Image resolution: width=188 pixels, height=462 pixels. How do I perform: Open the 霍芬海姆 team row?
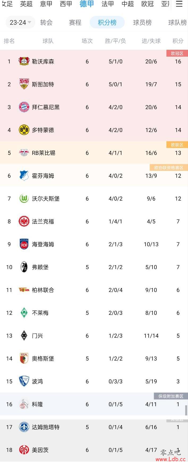click(x=94, y=176)
